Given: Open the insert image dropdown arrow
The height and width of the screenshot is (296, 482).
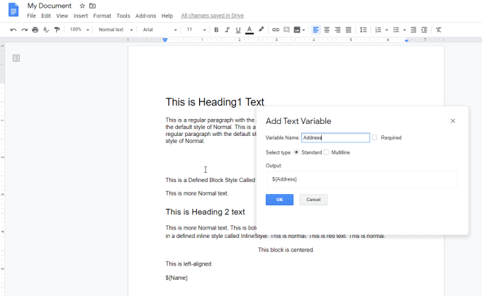Looking at the screenshot, I should coord(303,30).
